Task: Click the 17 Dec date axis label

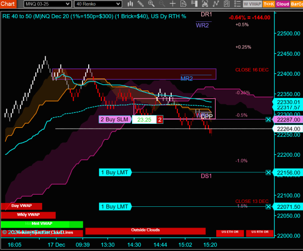Action: [56, 245]
